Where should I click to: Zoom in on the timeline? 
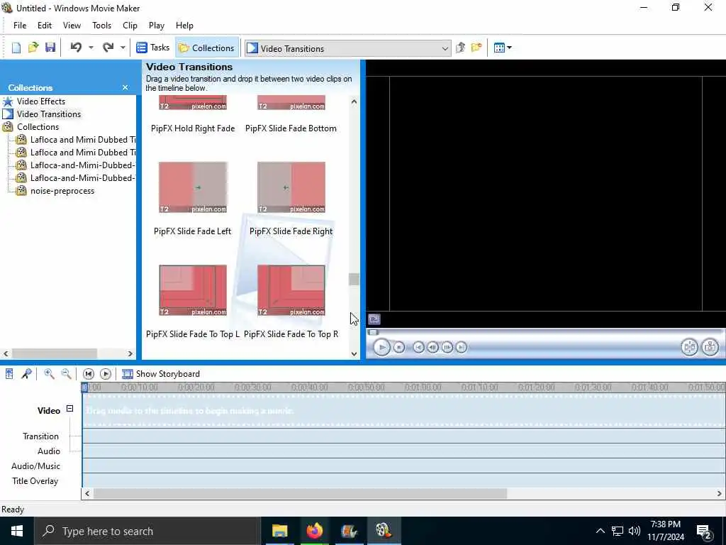49,374
